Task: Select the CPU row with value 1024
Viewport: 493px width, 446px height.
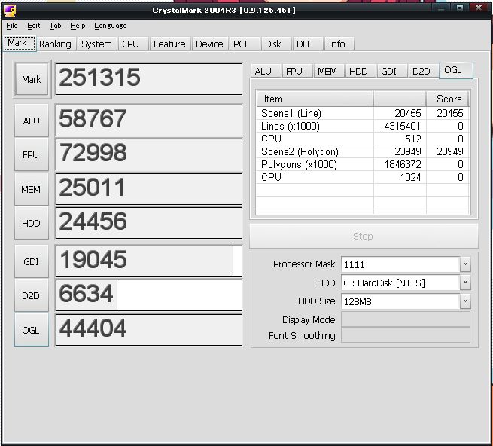Action: tap(363, 177)
